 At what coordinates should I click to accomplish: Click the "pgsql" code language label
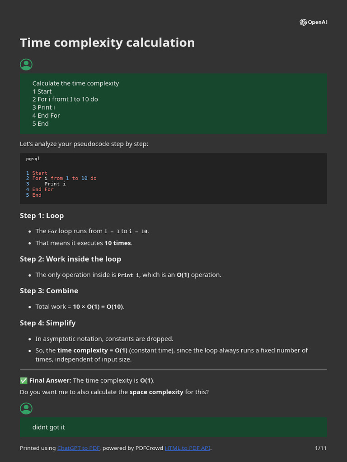click(x=33, y=159)
